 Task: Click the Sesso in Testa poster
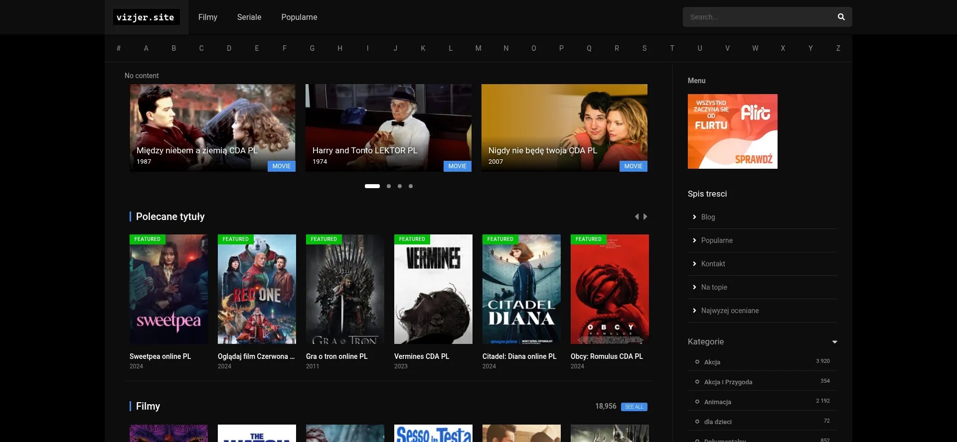[x=433, y=434]
